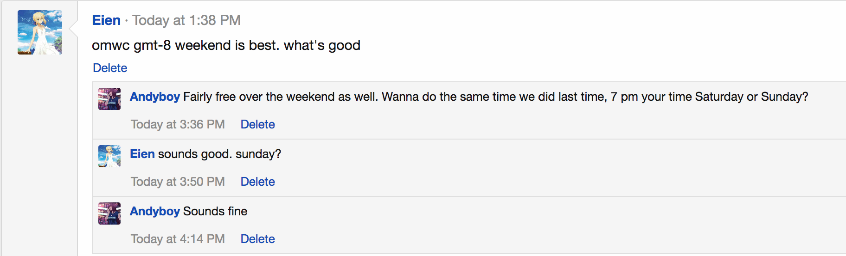Screen dimensions: 846x256
Task: Delete the reply posted at 3:36 PM
Action: pos(257,124)
